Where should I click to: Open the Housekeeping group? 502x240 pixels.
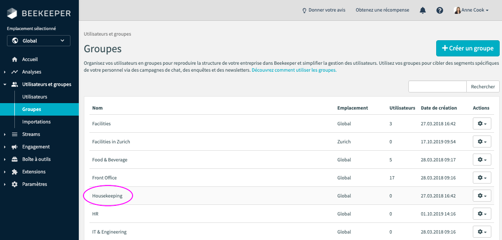pyautogui.click(x=107, y=196)
